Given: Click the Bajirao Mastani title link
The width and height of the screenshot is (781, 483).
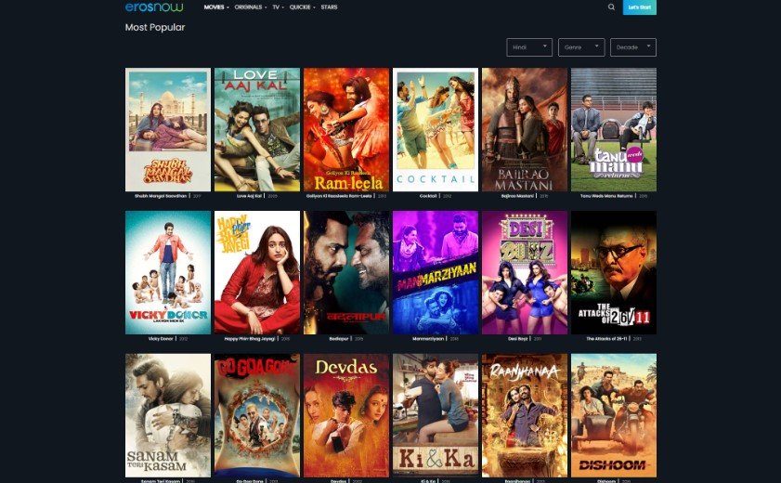Looking at the screenshot, I should point(517,196).
